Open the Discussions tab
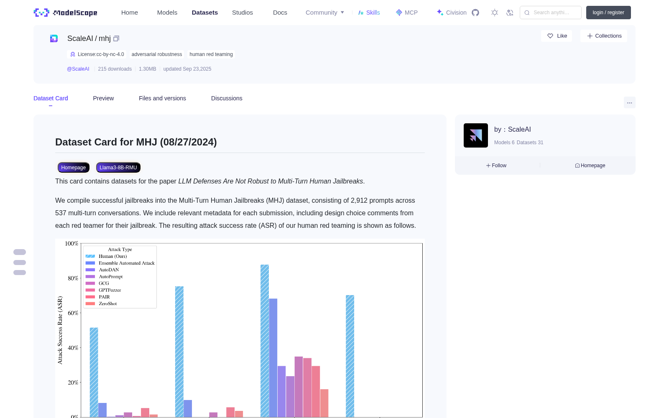This screenshot has height=418, width=669. tap(227, 98)
